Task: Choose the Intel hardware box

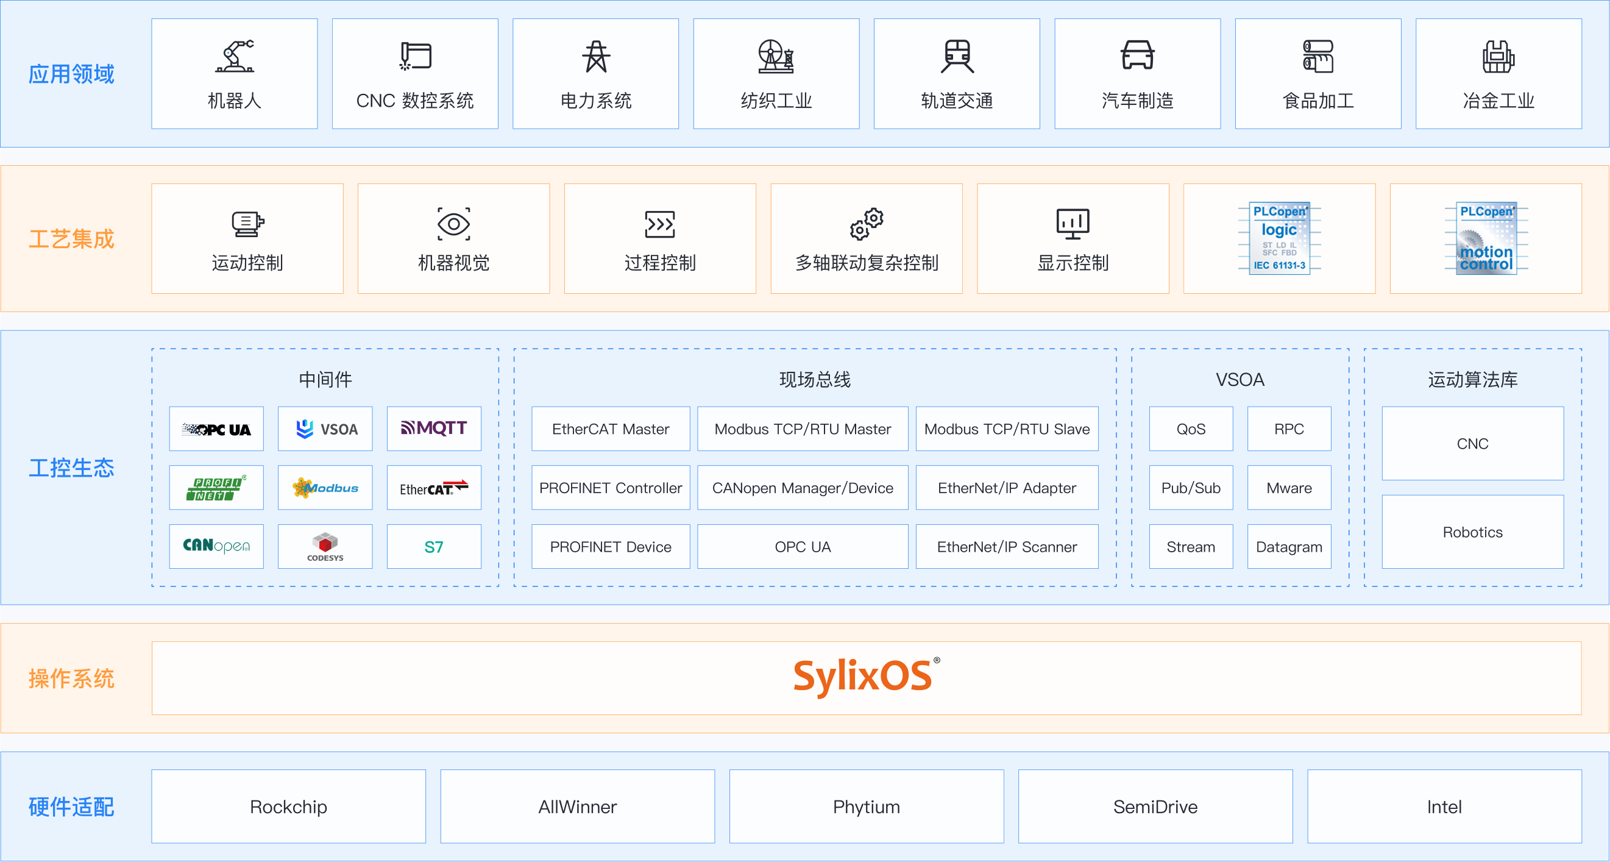Action: pyautogui.click(x=1444, y=807)
